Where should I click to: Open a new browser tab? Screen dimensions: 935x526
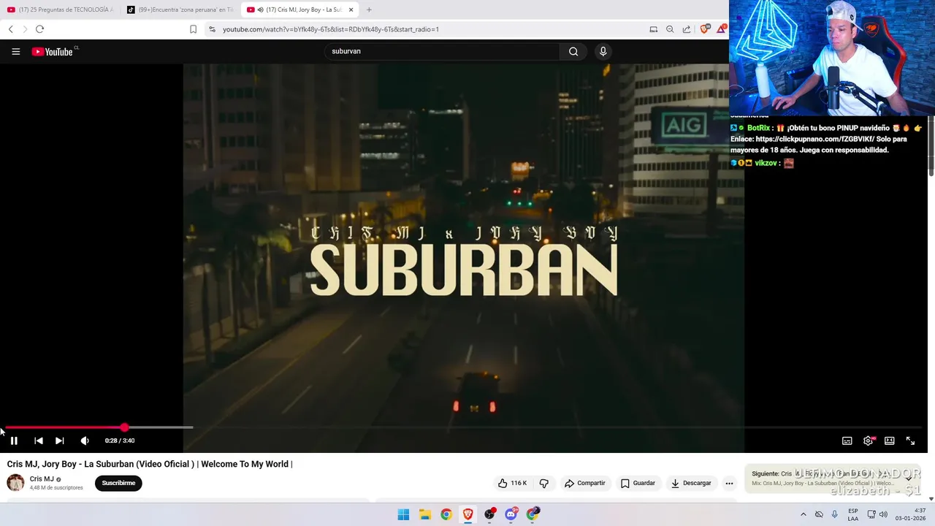tap(369, 9)
